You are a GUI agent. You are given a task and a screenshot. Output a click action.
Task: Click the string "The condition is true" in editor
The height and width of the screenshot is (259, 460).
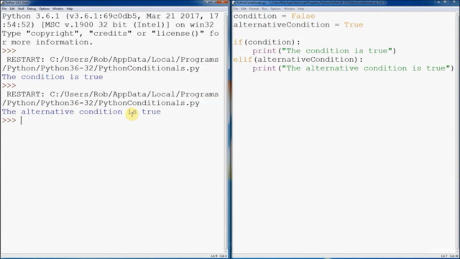coord(337,51)
